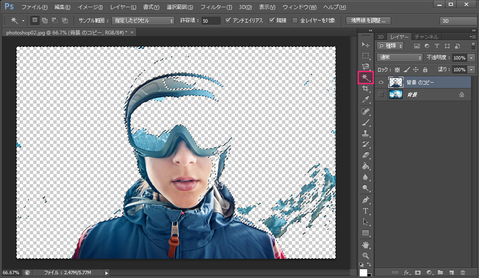This screenshot has width=479, height=278.
Task: Select the Crop tool
Action: click(x=365, y=89)
